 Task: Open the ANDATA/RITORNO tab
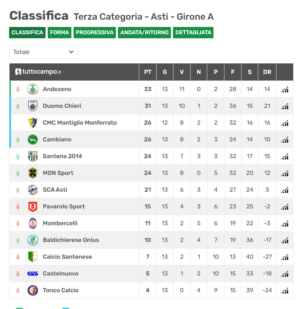coord(145,32)
